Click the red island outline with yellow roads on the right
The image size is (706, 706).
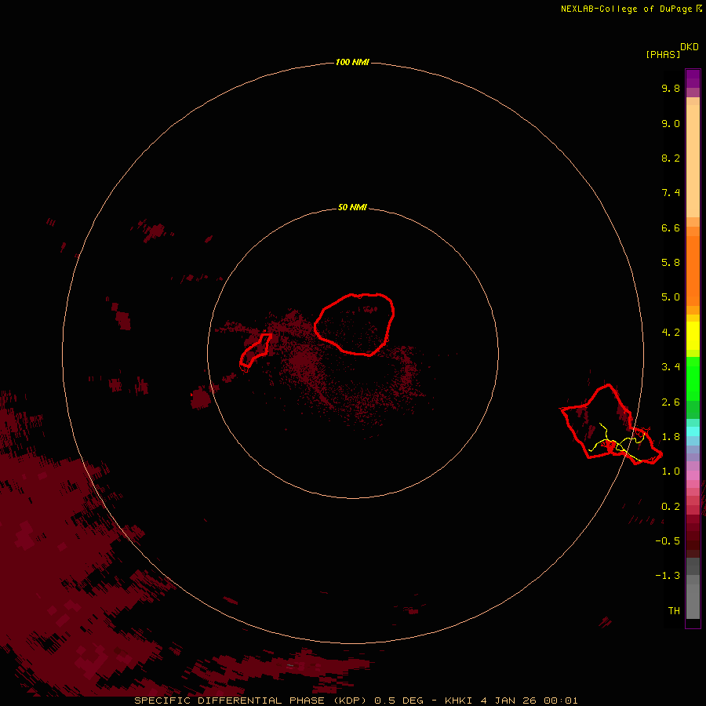point(611,425)
